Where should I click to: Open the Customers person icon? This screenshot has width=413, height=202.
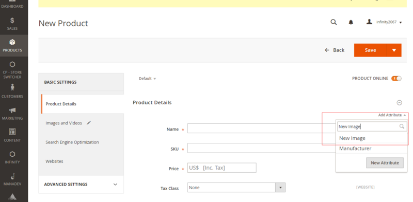coord(12,87)
